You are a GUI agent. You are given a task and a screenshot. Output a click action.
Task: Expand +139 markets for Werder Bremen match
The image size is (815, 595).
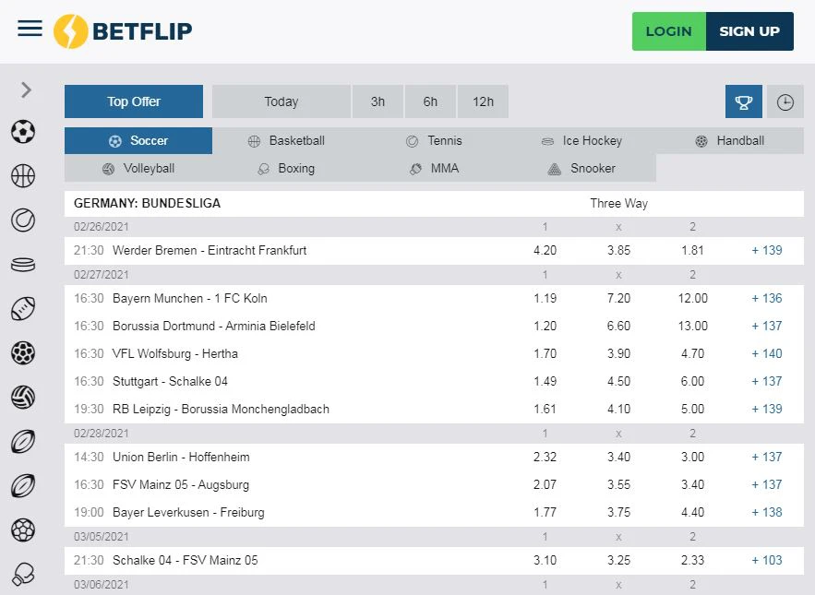tap(767, 251)
